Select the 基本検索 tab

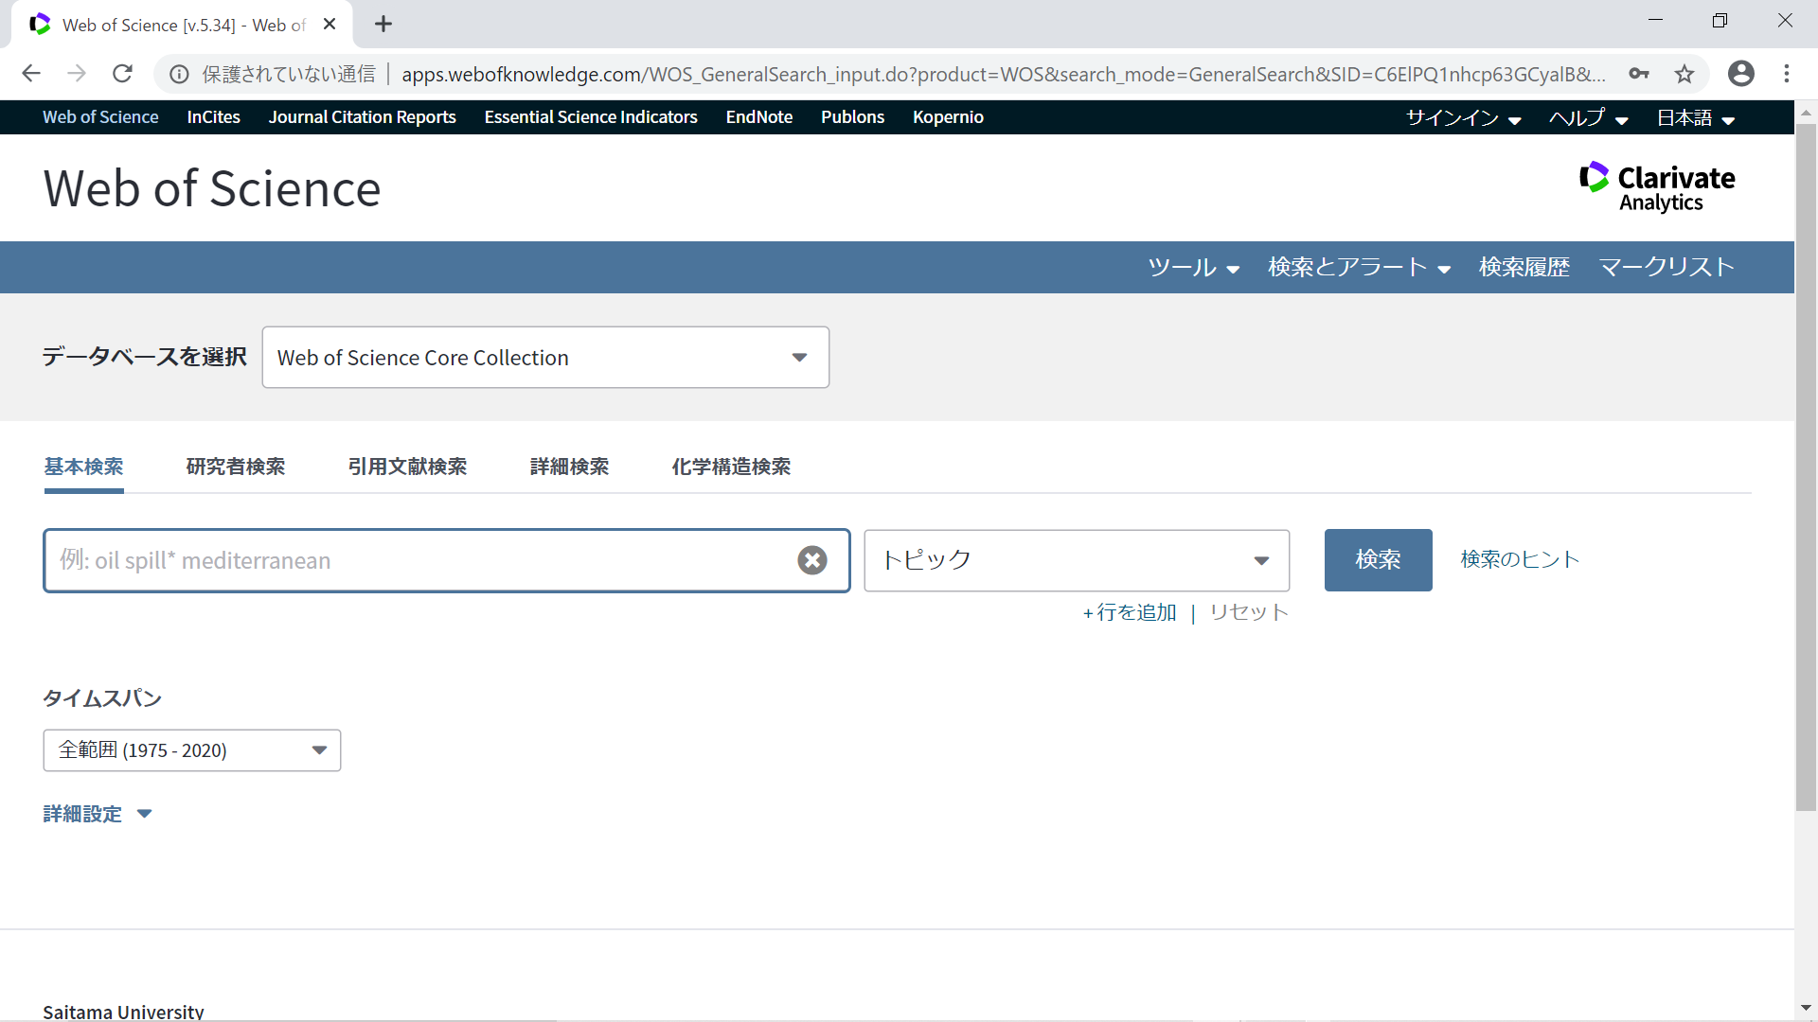coord(83,467)
